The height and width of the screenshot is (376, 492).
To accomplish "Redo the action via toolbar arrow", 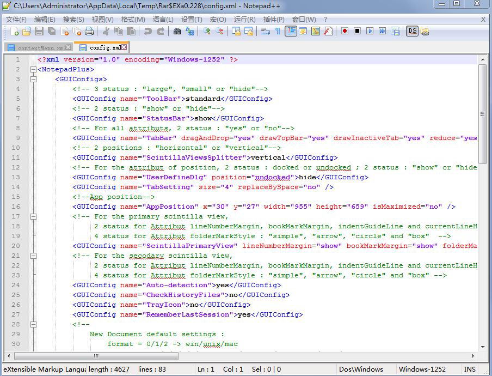I will pyautogui.click(x=161, y=31).
